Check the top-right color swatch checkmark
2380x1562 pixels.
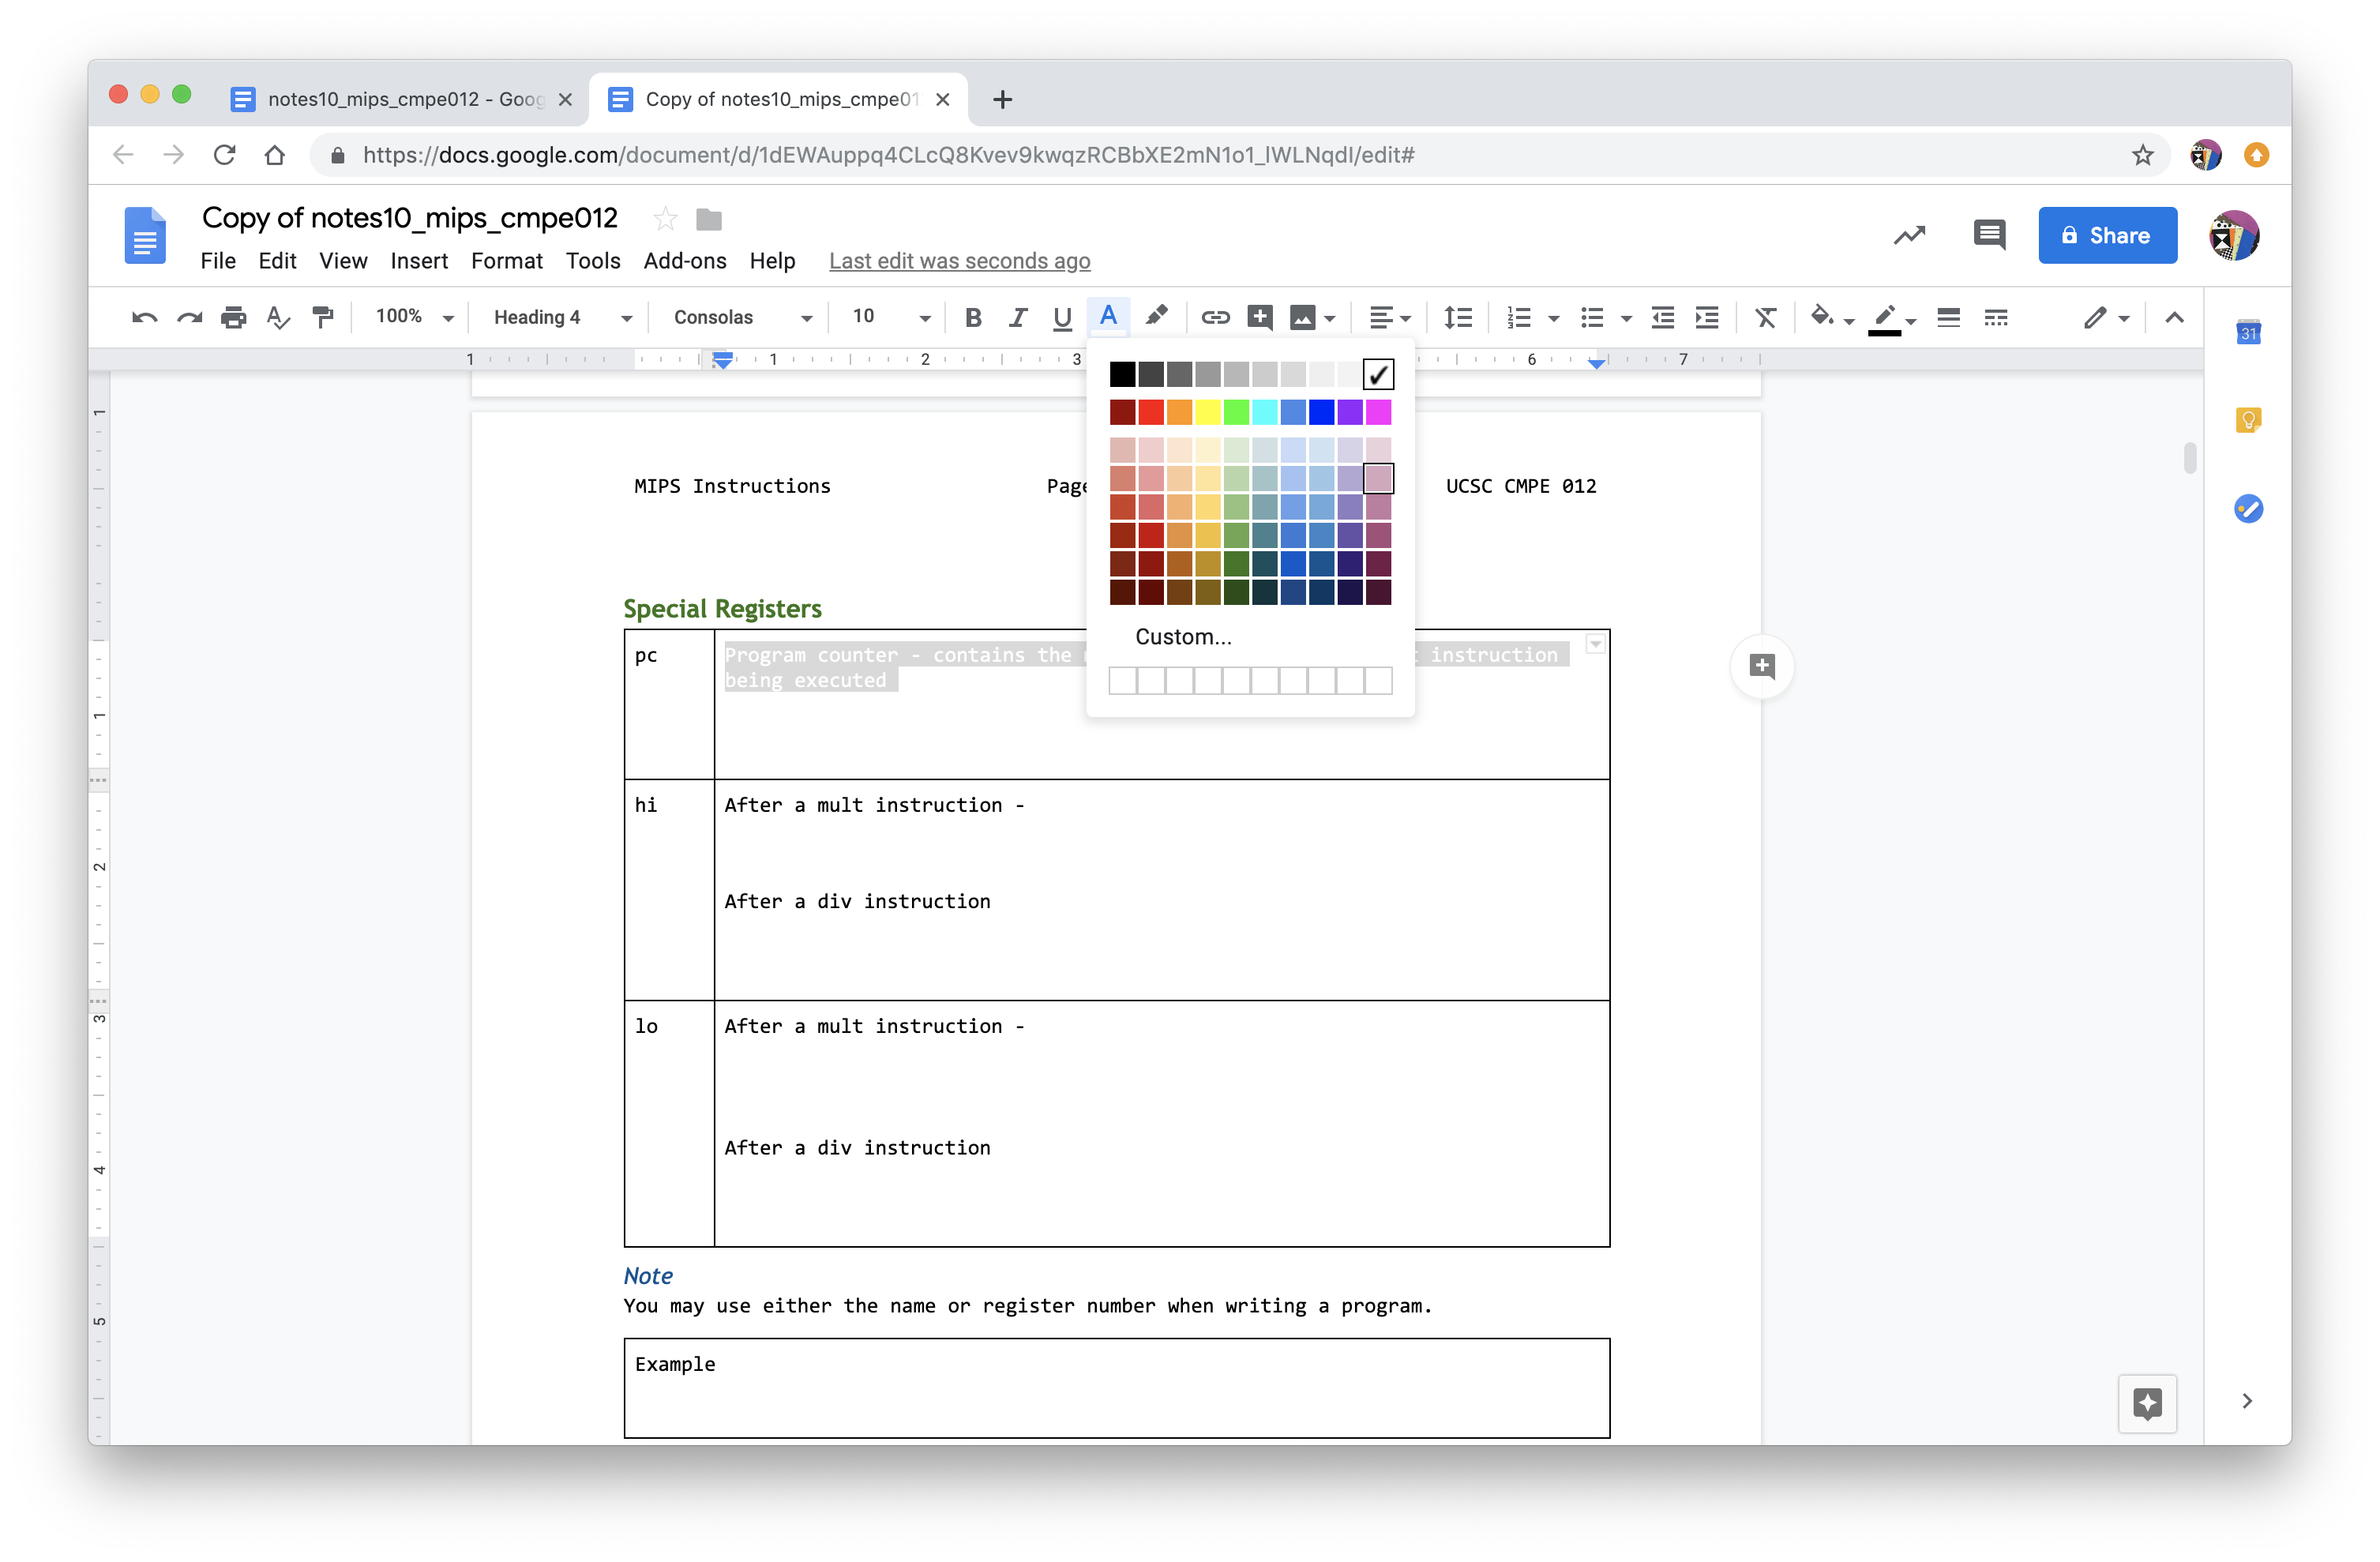pos(1378,374)
